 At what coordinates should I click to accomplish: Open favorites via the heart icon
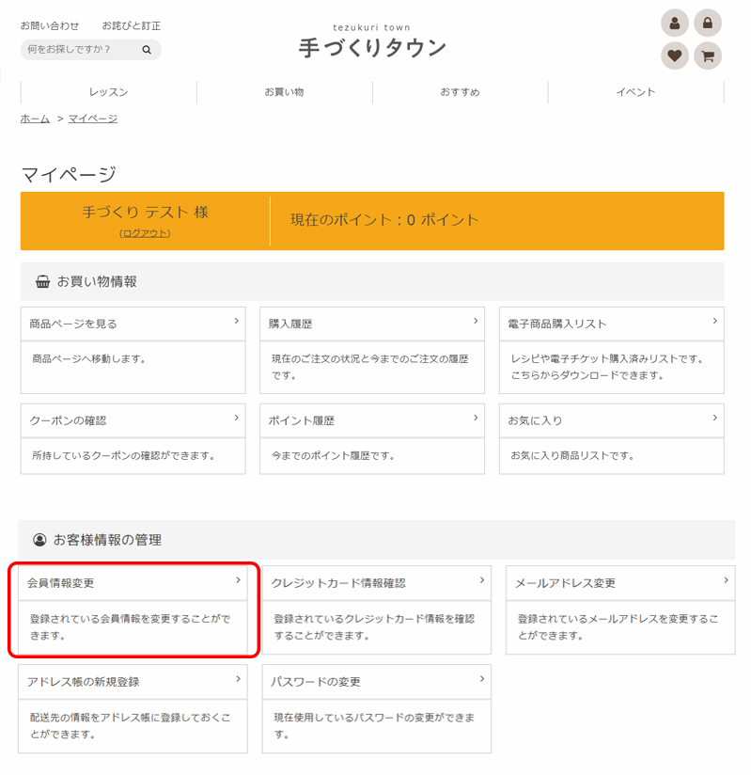click(674, 56)
